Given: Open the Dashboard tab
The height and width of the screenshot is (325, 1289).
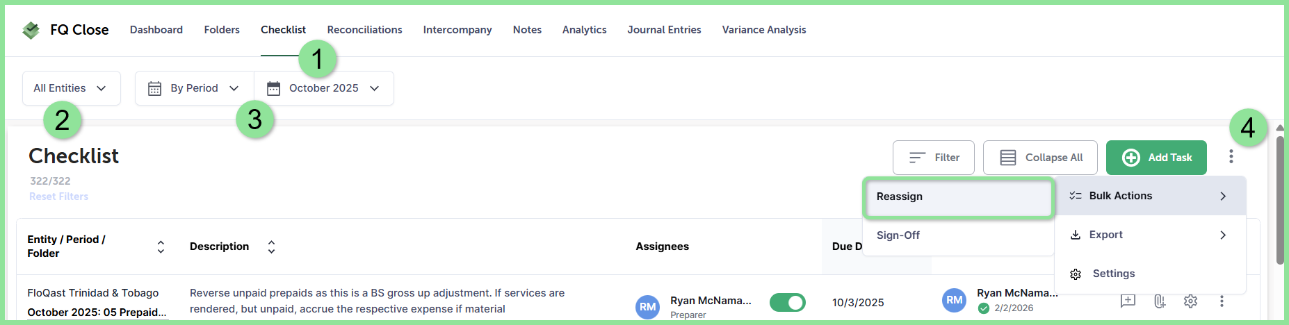Looking at the screenshot, I should point(156,30).
